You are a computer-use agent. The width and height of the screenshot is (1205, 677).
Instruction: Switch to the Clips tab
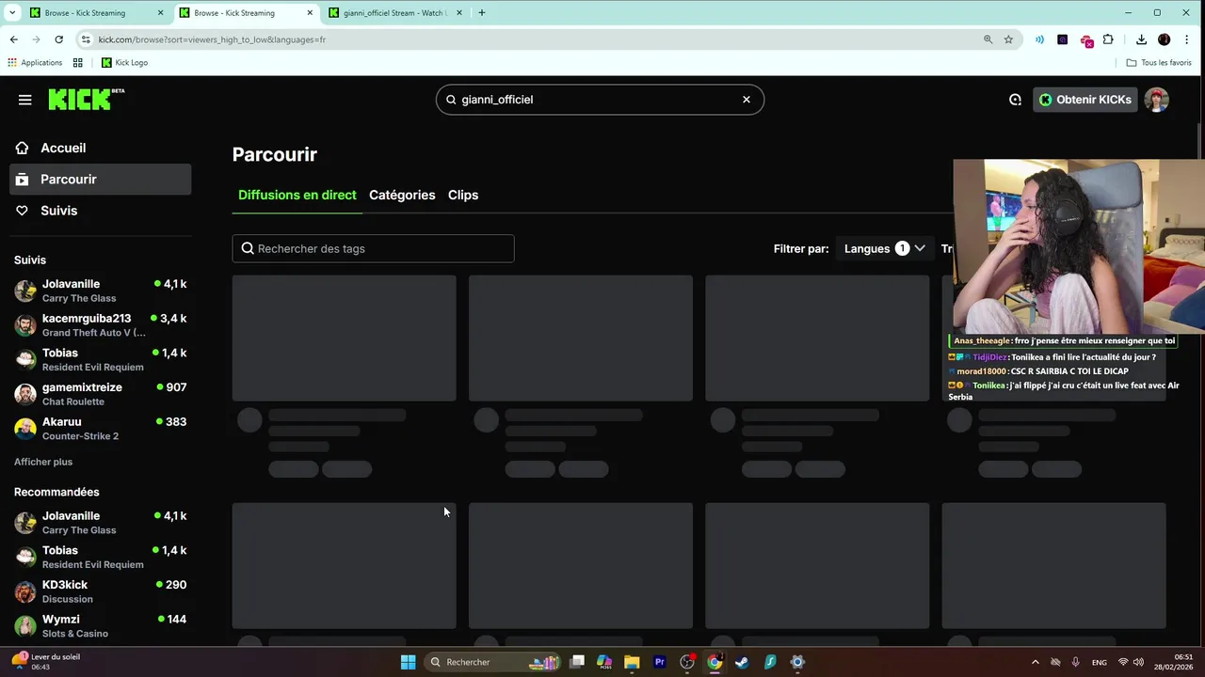click(x=463, y=195)
